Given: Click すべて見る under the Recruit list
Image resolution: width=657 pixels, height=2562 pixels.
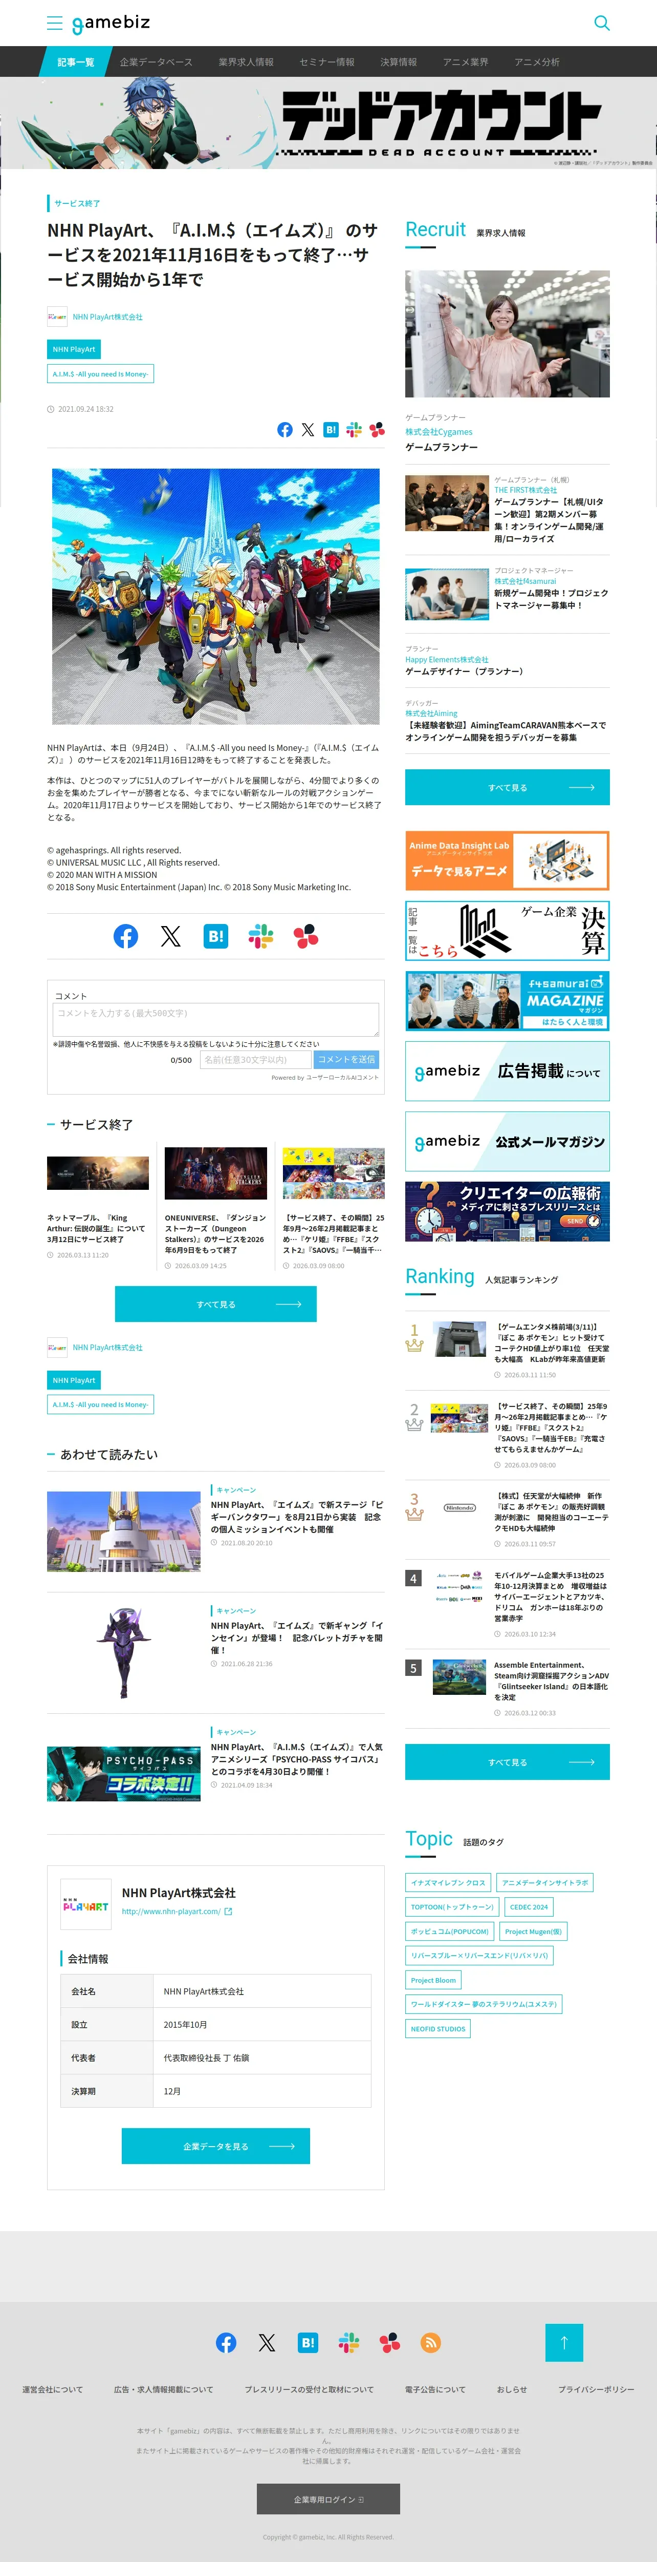Looking at the screenshot, I should point(507,787).
